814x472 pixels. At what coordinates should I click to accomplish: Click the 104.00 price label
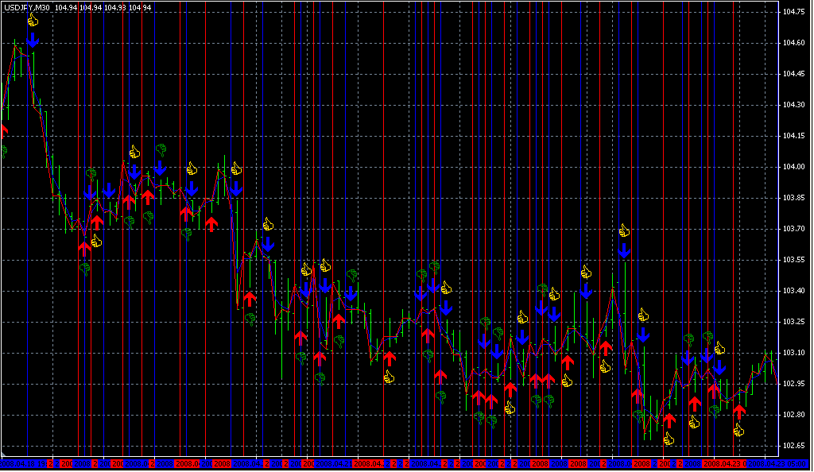tap(794, 167)
